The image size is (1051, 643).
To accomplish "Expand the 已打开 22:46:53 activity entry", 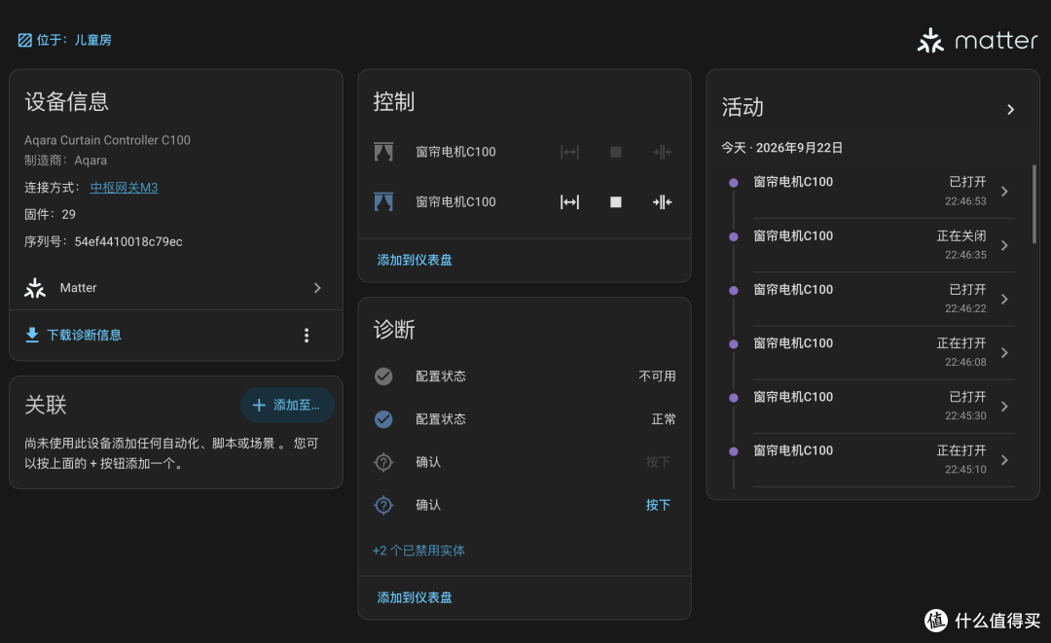I will click(x=1004, y=192).
